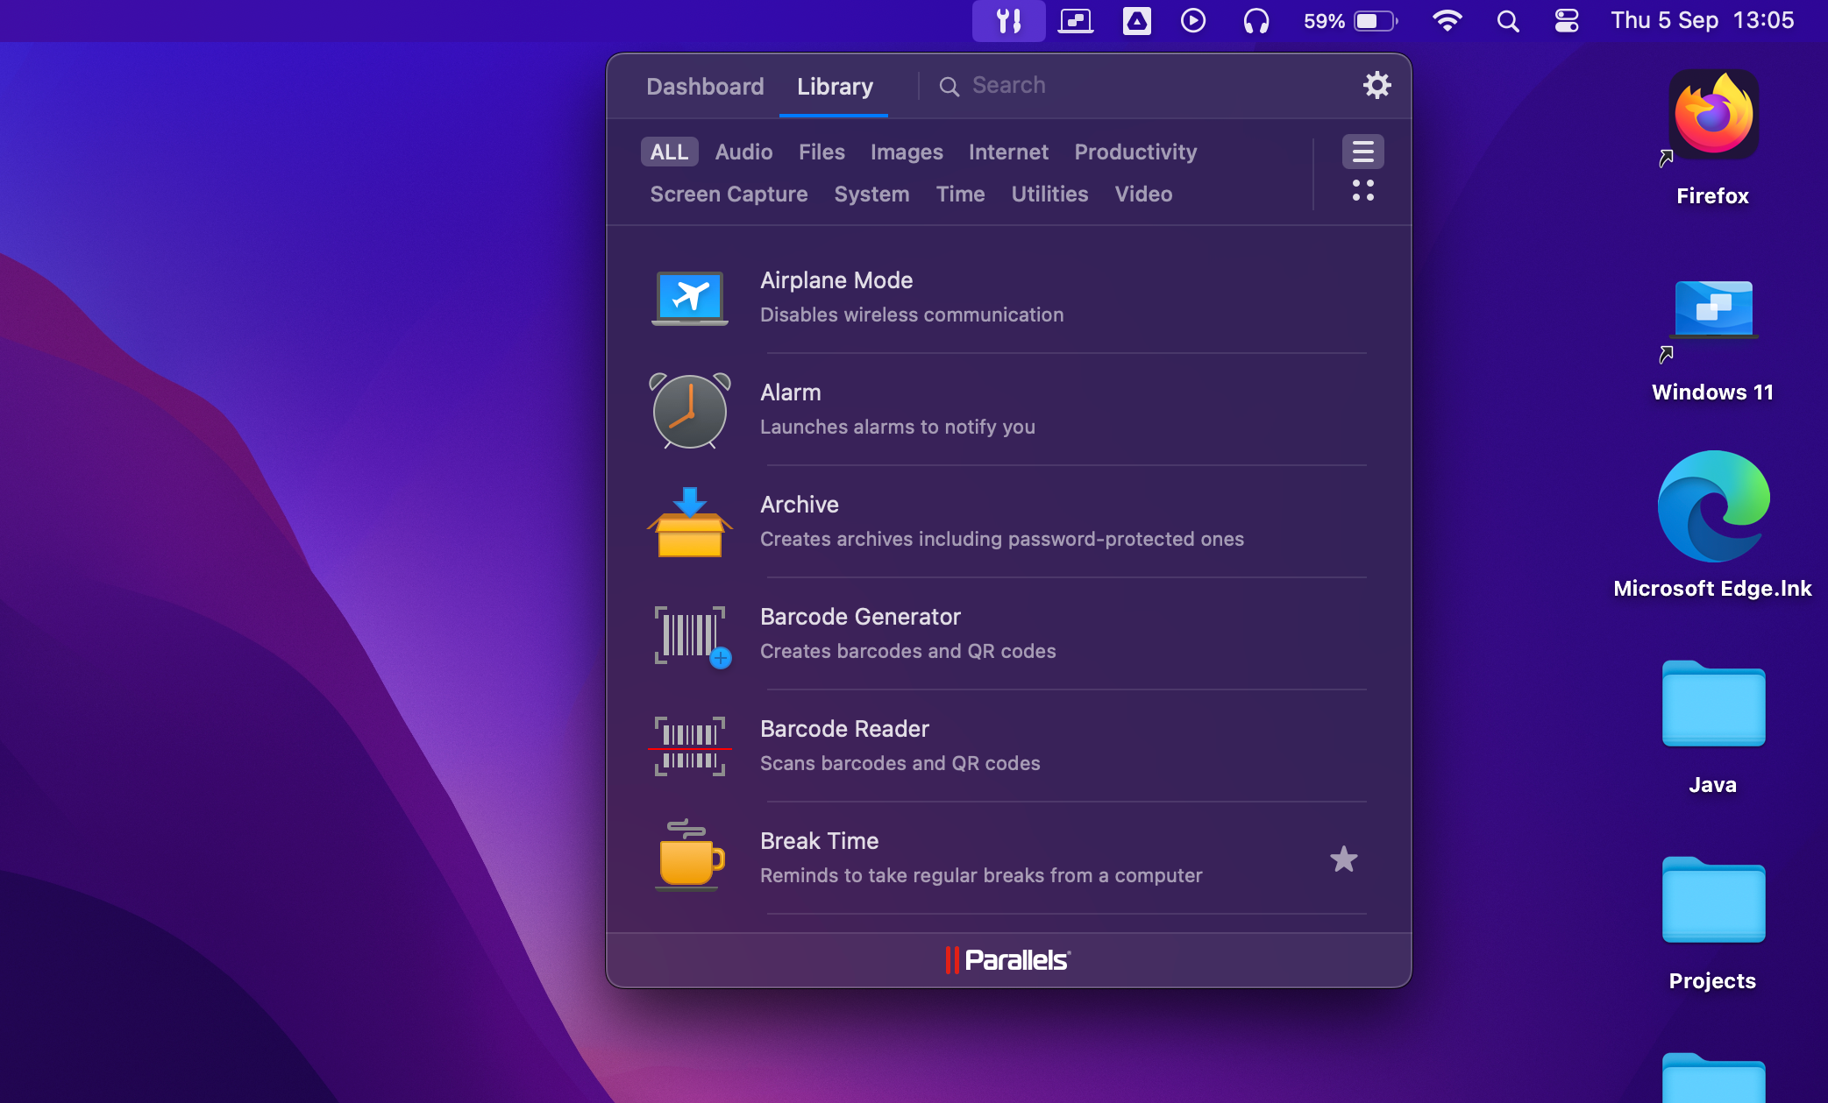Toggle the Time category filter
This screenshot has width=1828, height=1103.
[x=960, y=194]
